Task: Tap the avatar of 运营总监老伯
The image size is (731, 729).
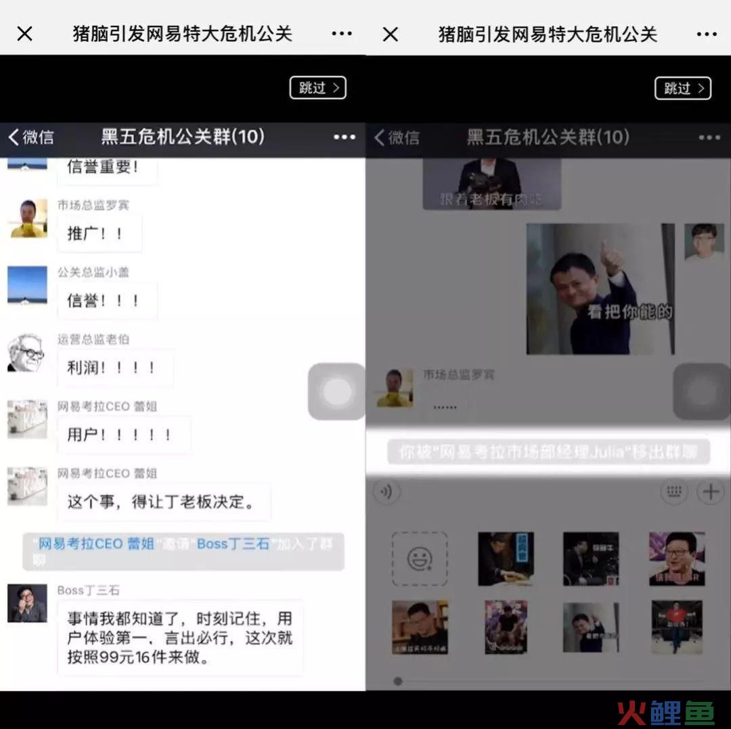Action: tap(28, 352)
